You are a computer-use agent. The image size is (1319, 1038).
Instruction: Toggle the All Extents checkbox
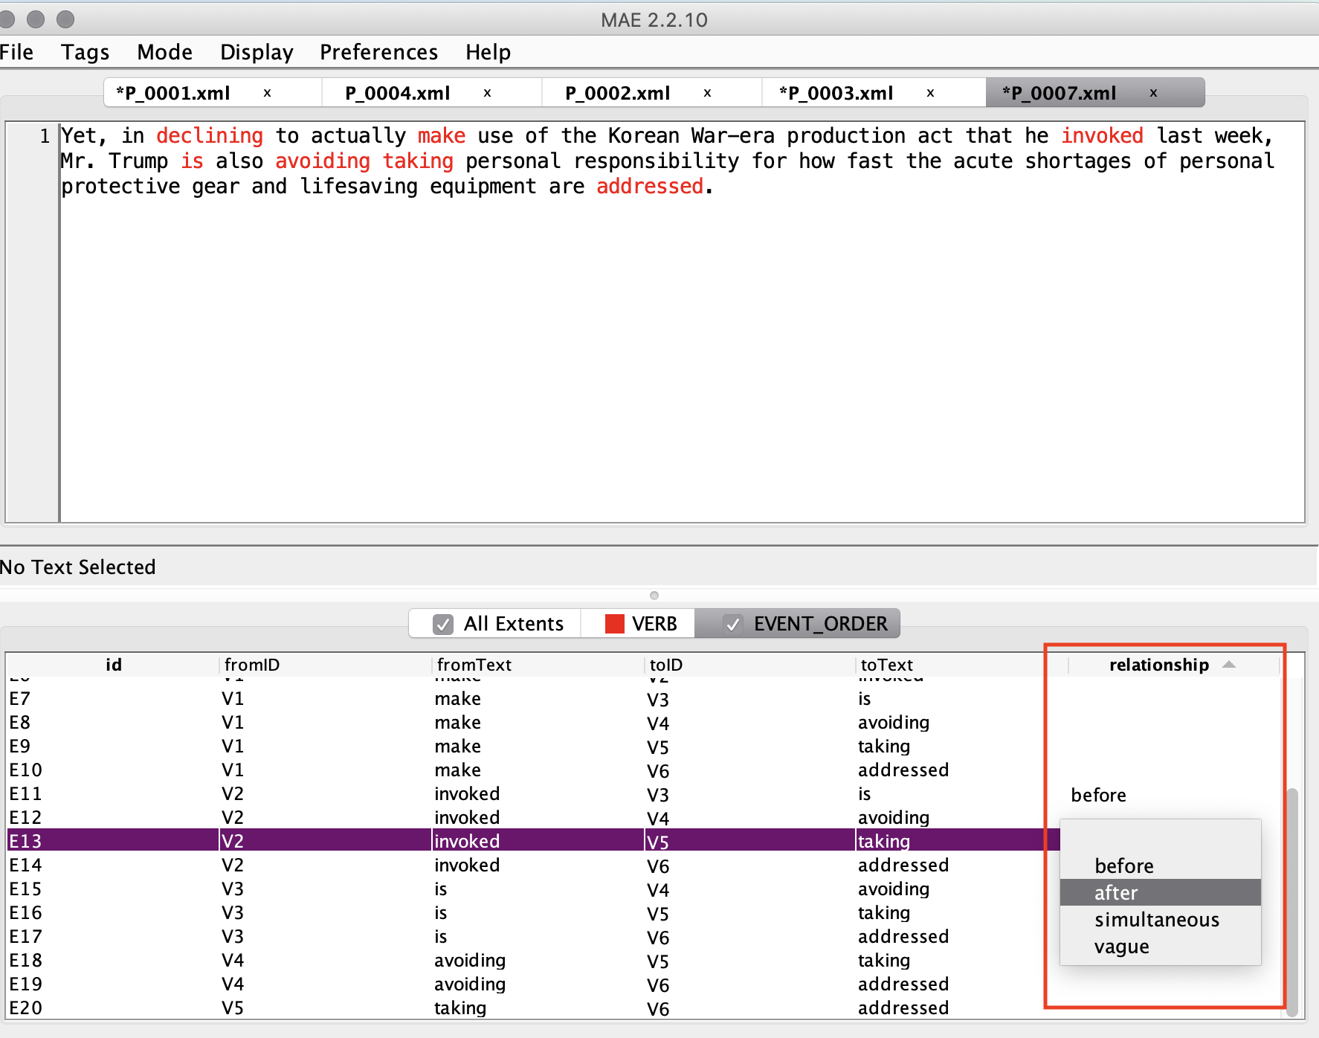click(x=443, y=624)
